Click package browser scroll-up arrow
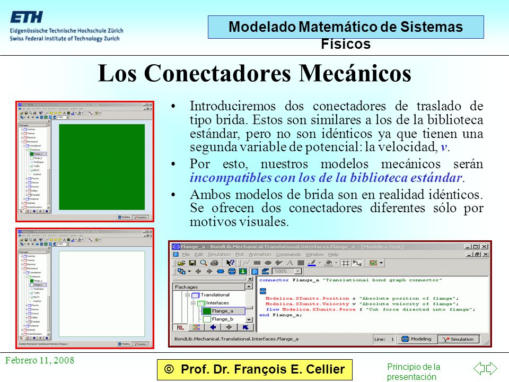Viewport: 509px width, 382px height. [x=249, y=287]
